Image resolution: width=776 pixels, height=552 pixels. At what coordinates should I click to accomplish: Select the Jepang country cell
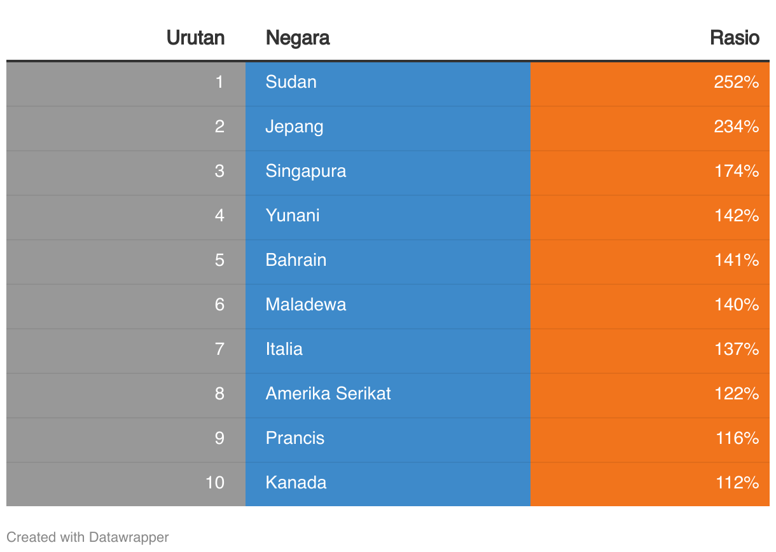point(387,128)
